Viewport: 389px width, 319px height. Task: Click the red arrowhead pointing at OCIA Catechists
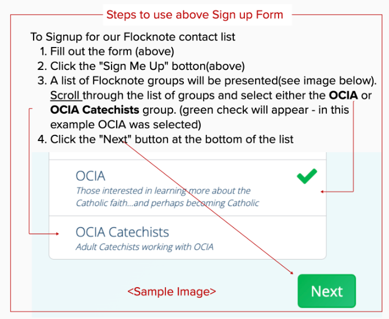57,233
